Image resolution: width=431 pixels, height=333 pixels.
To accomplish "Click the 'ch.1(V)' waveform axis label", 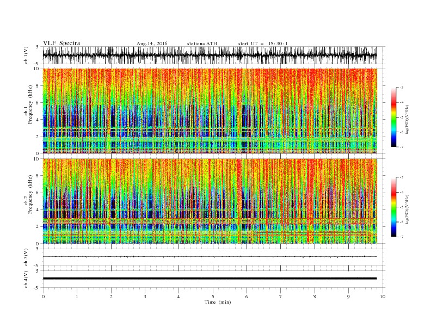I will click(26, 55).
